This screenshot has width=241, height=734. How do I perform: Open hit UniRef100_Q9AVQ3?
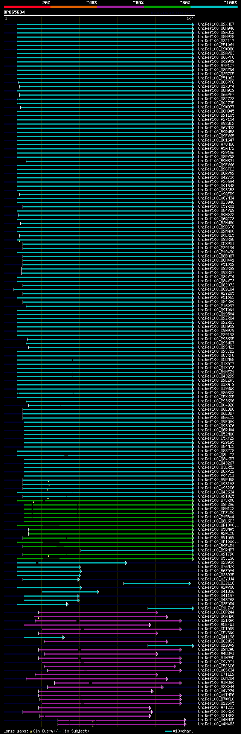coord(216,53)
